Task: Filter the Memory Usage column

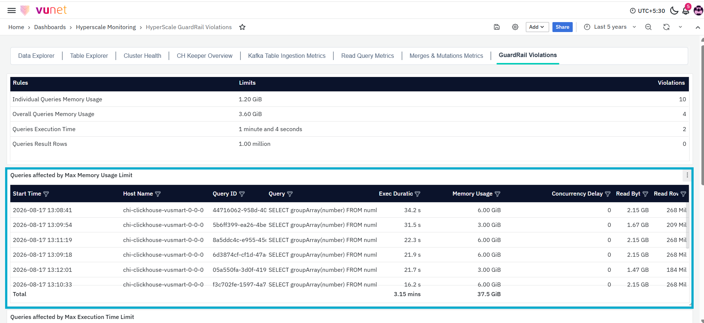Action: pyautogui.click(x=497, y=194)
